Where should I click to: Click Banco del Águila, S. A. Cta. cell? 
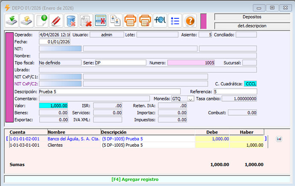tap(74, 139)
